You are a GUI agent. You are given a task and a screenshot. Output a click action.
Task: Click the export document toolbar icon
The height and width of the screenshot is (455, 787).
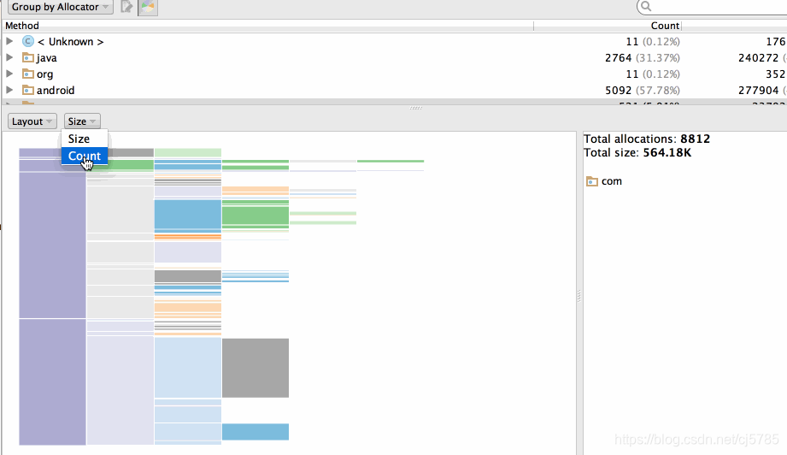point(126,7)
